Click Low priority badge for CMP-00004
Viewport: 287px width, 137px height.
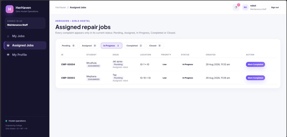pyautogui.click(x=165, y=64)
